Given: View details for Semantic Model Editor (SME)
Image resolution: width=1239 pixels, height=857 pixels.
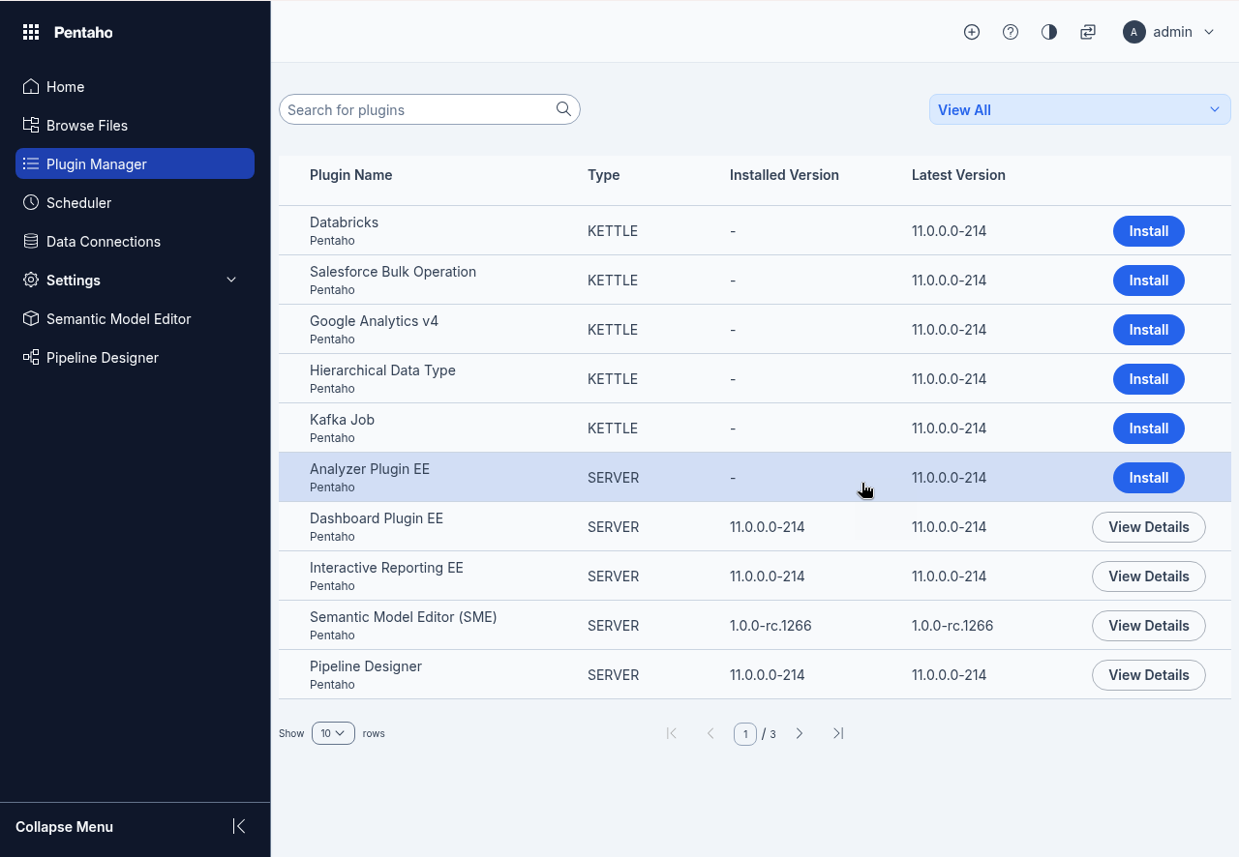Looking at the screenshot, I should click(1148, 626).
